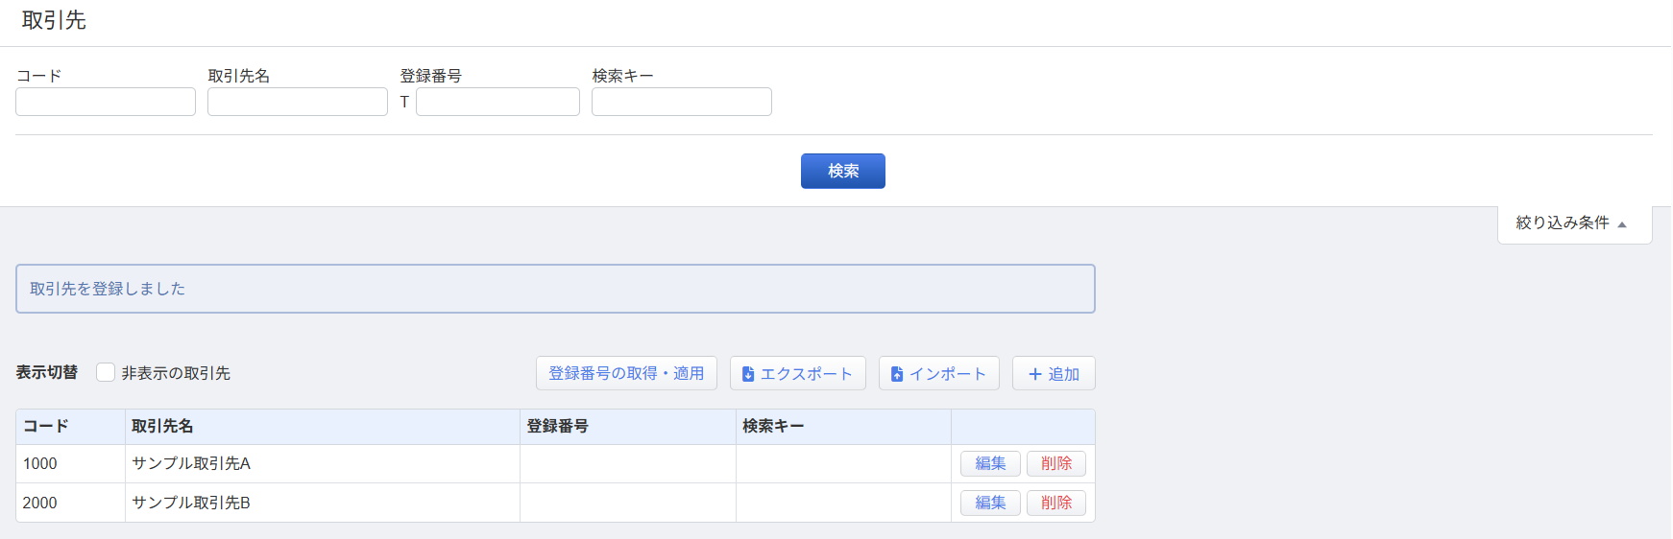The width and height of the screenshot is (1673, 539).
Task: Toggle the 非表示の取引先 checkbox
Action: coord(106,373)
